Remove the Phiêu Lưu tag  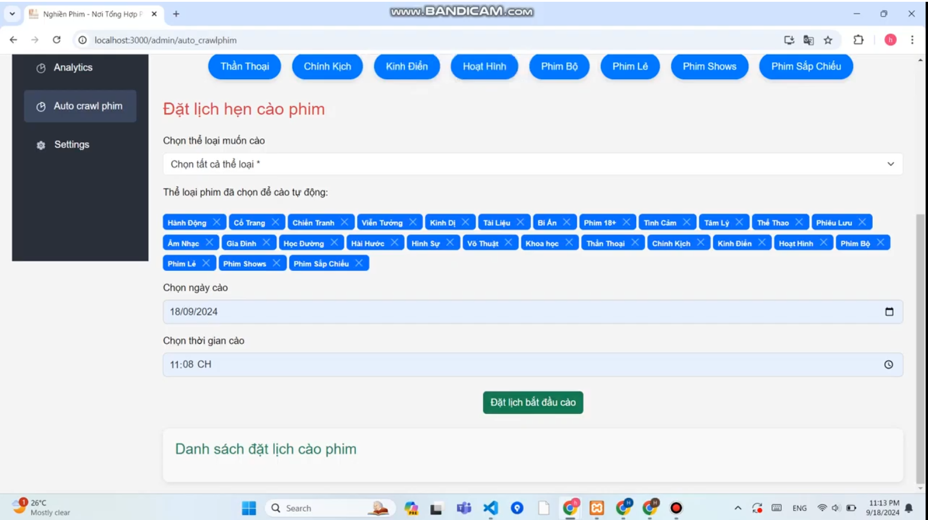coord(862,222)
